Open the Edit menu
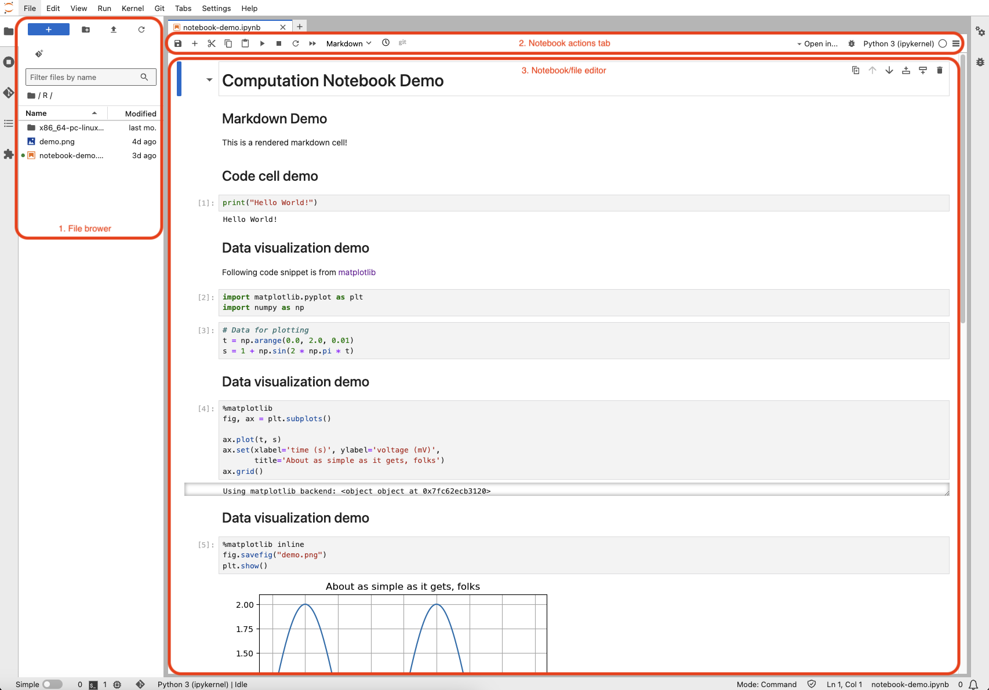This screenshot has height=690, width=989. point(53,8)
